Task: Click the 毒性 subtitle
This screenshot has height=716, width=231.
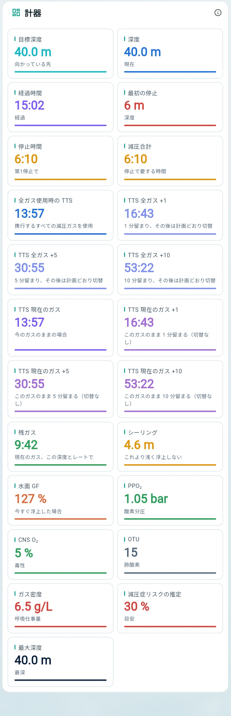Action: pos(20,566)
